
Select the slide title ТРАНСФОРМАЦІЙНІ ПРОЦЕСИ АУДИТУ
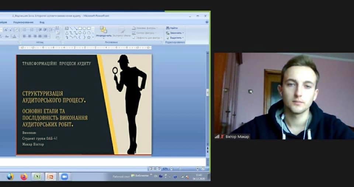tap(57, 64)
